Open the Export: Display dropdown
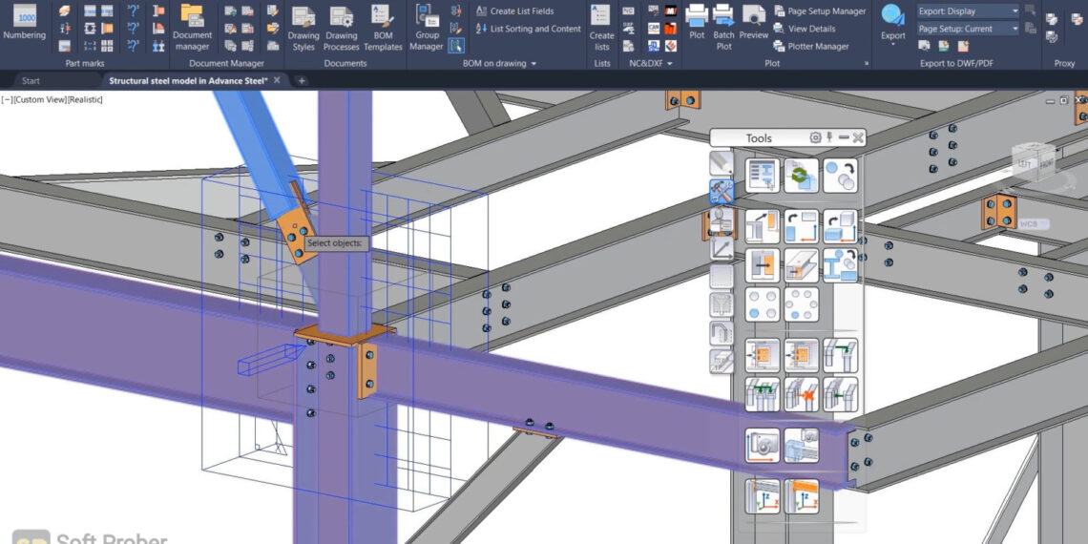 click(x=968, y=11)
